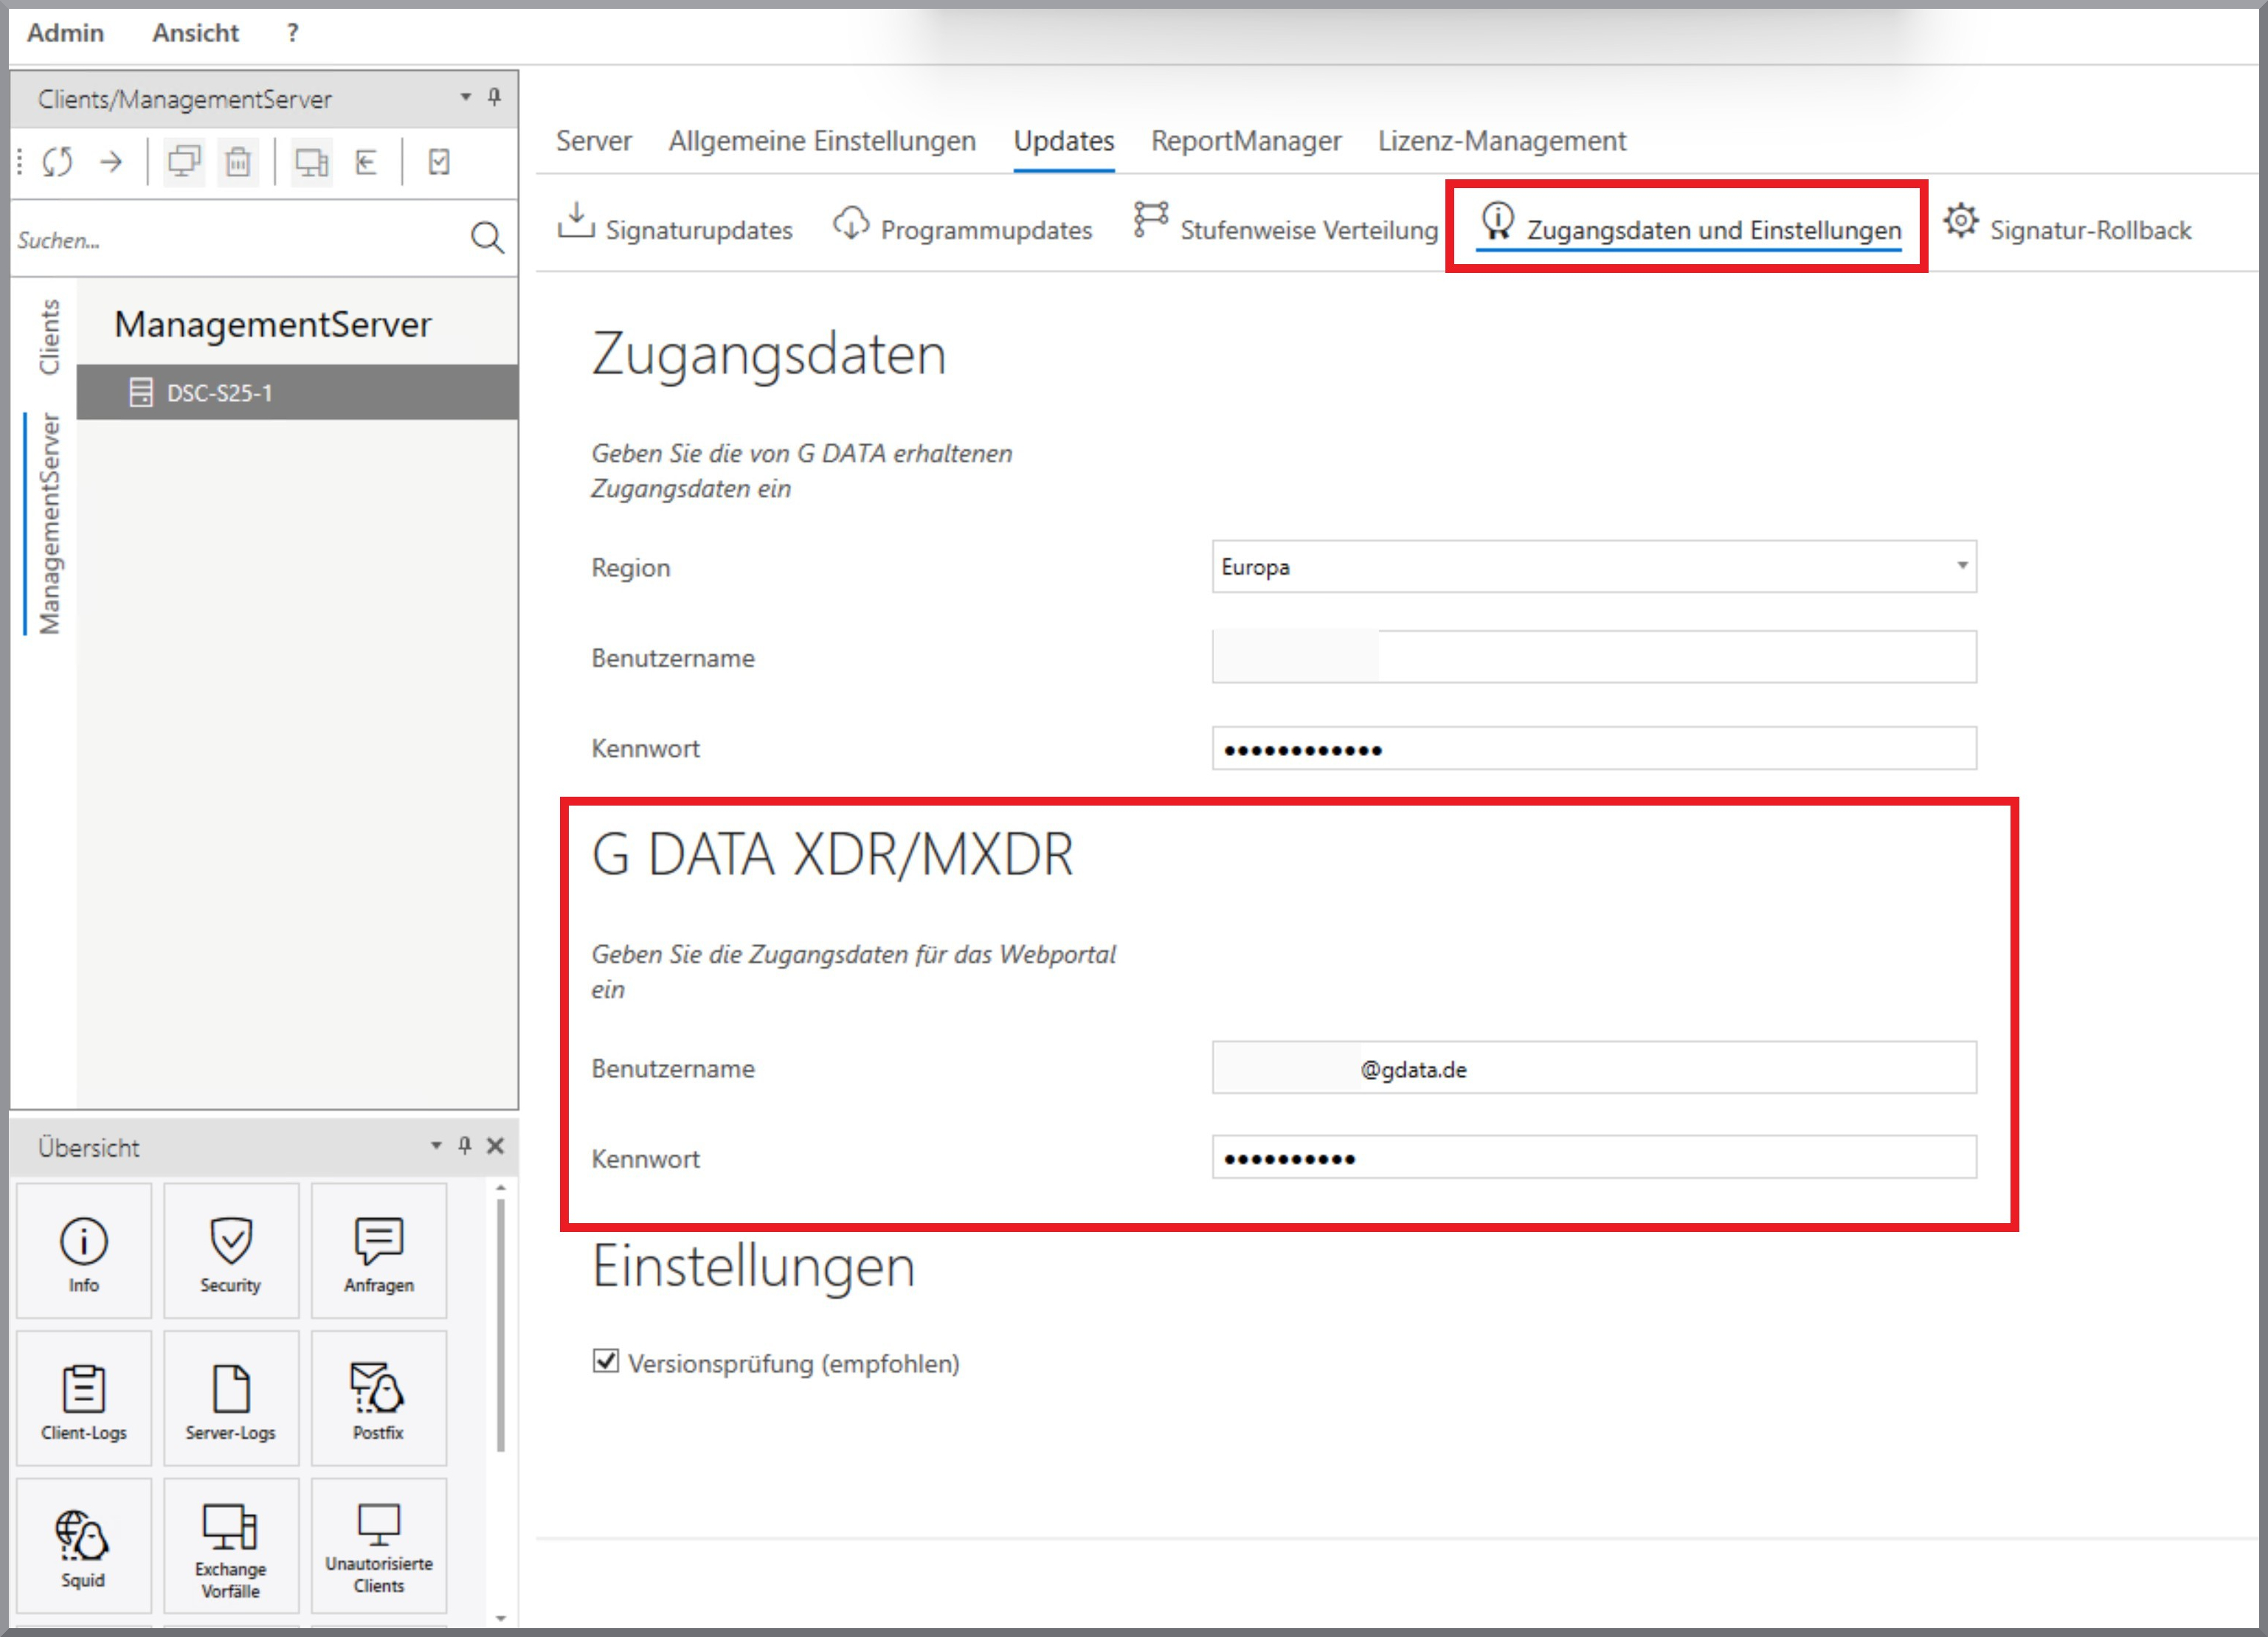Open the Unautorisierte Clients tile
The width and height of the screenshot is (2268, 1637).
click(379, 1546)
